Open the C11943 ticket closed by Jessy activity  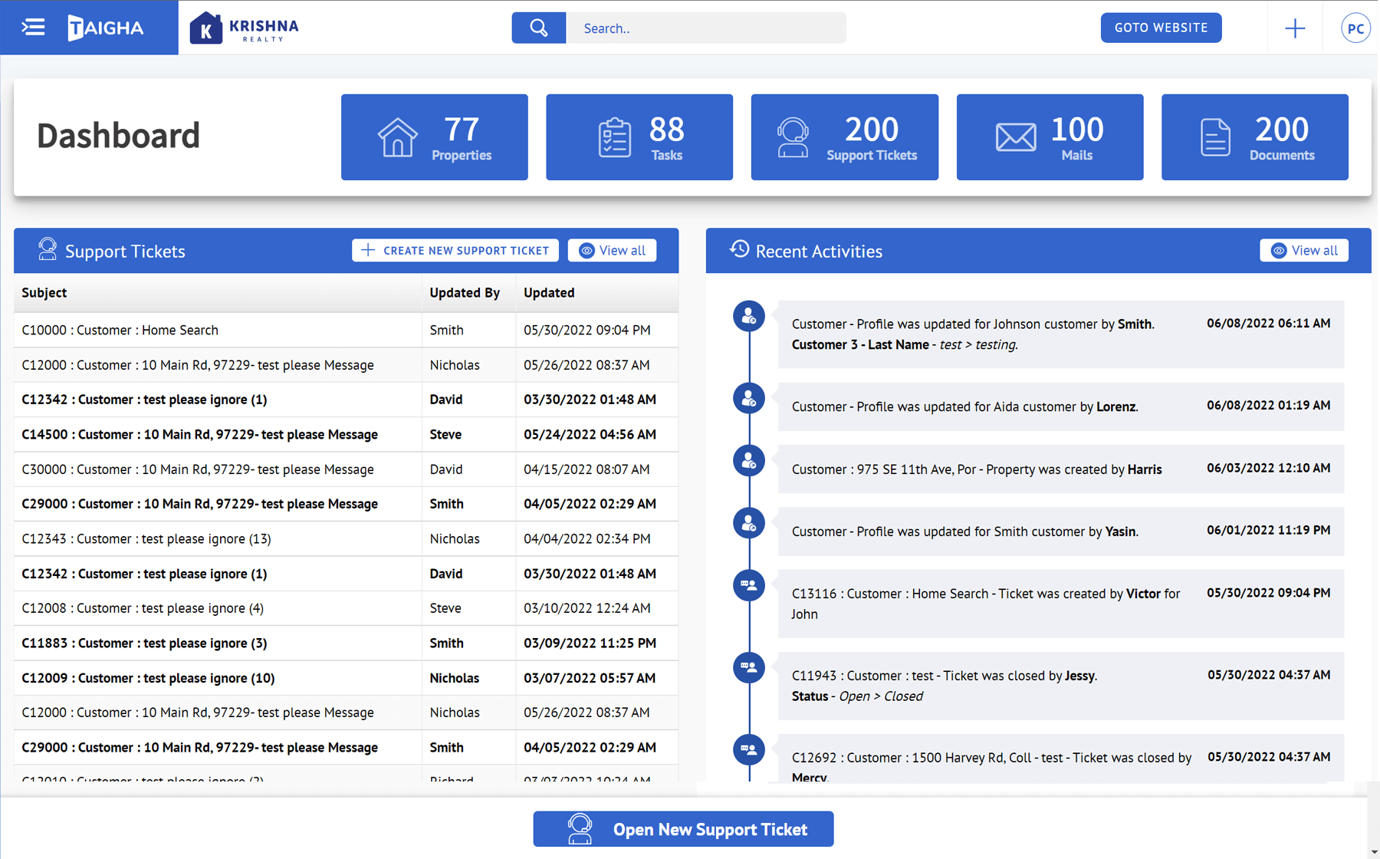tap(1061, 686)
